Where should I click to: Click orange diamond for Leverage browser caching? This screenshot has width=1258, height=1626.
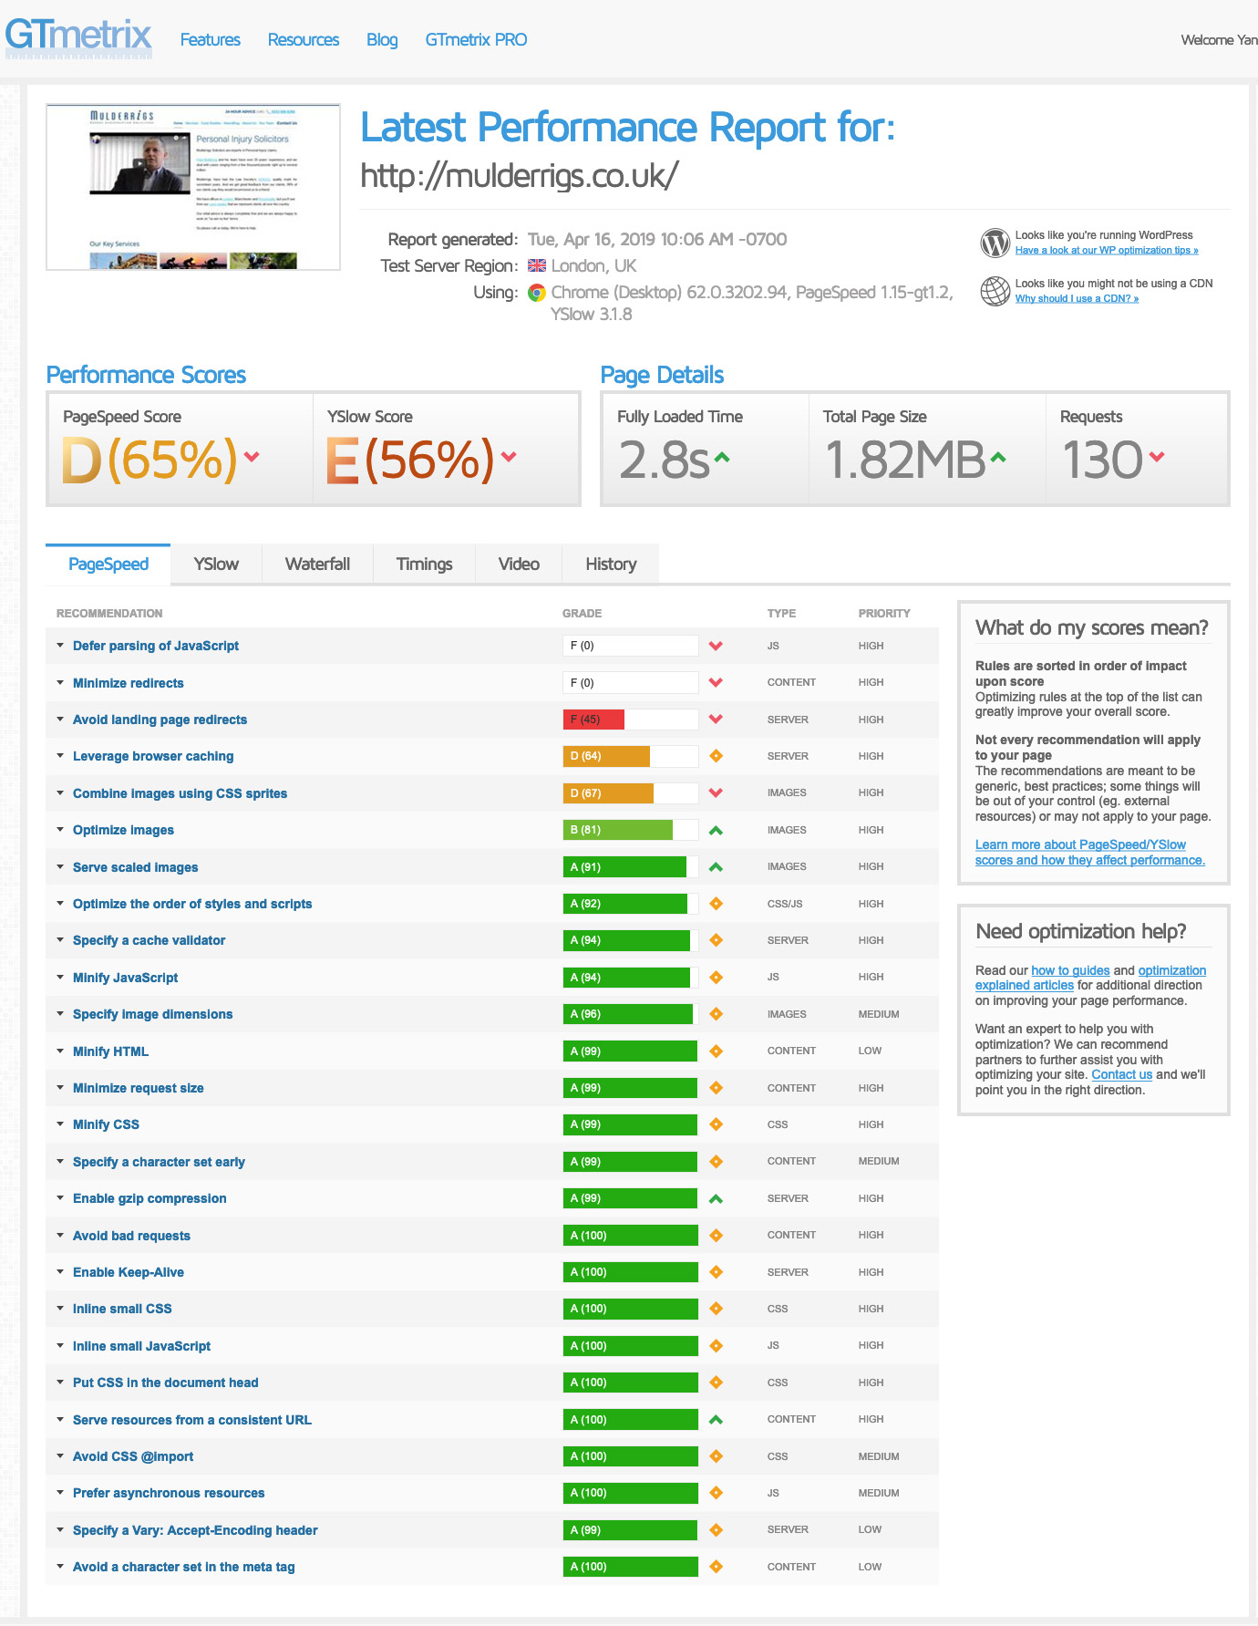716,756
